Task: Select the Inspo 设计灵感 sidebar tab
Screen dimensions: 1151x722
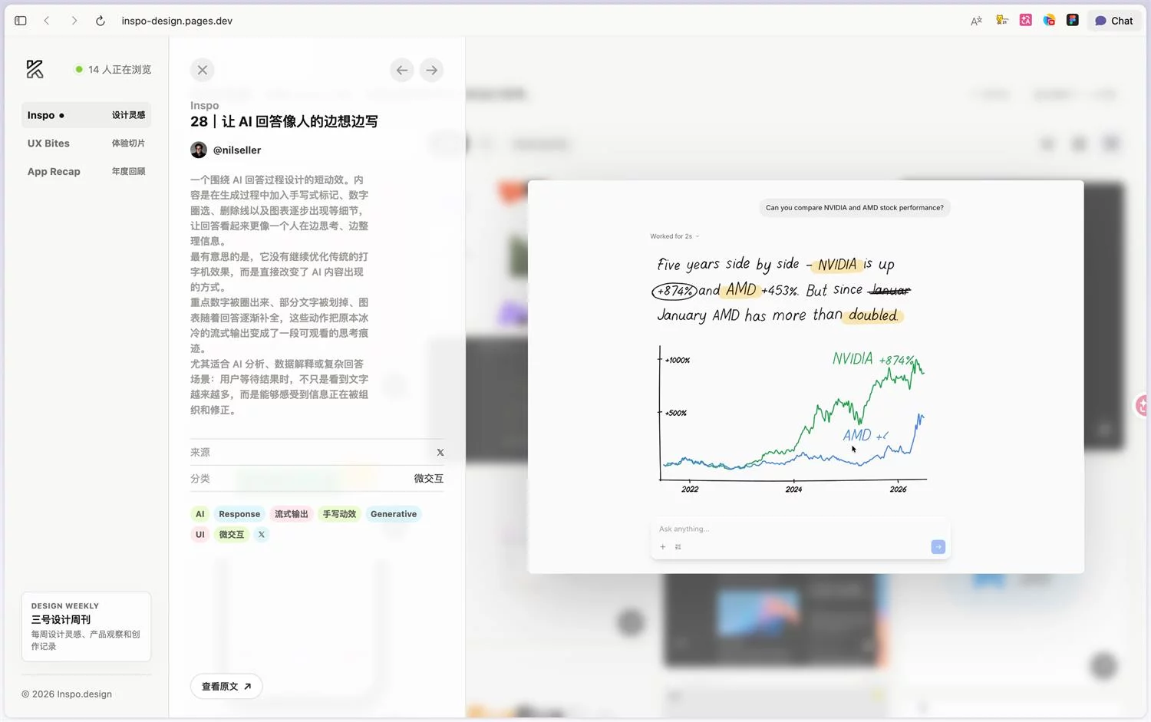Action: coord(86,115)
